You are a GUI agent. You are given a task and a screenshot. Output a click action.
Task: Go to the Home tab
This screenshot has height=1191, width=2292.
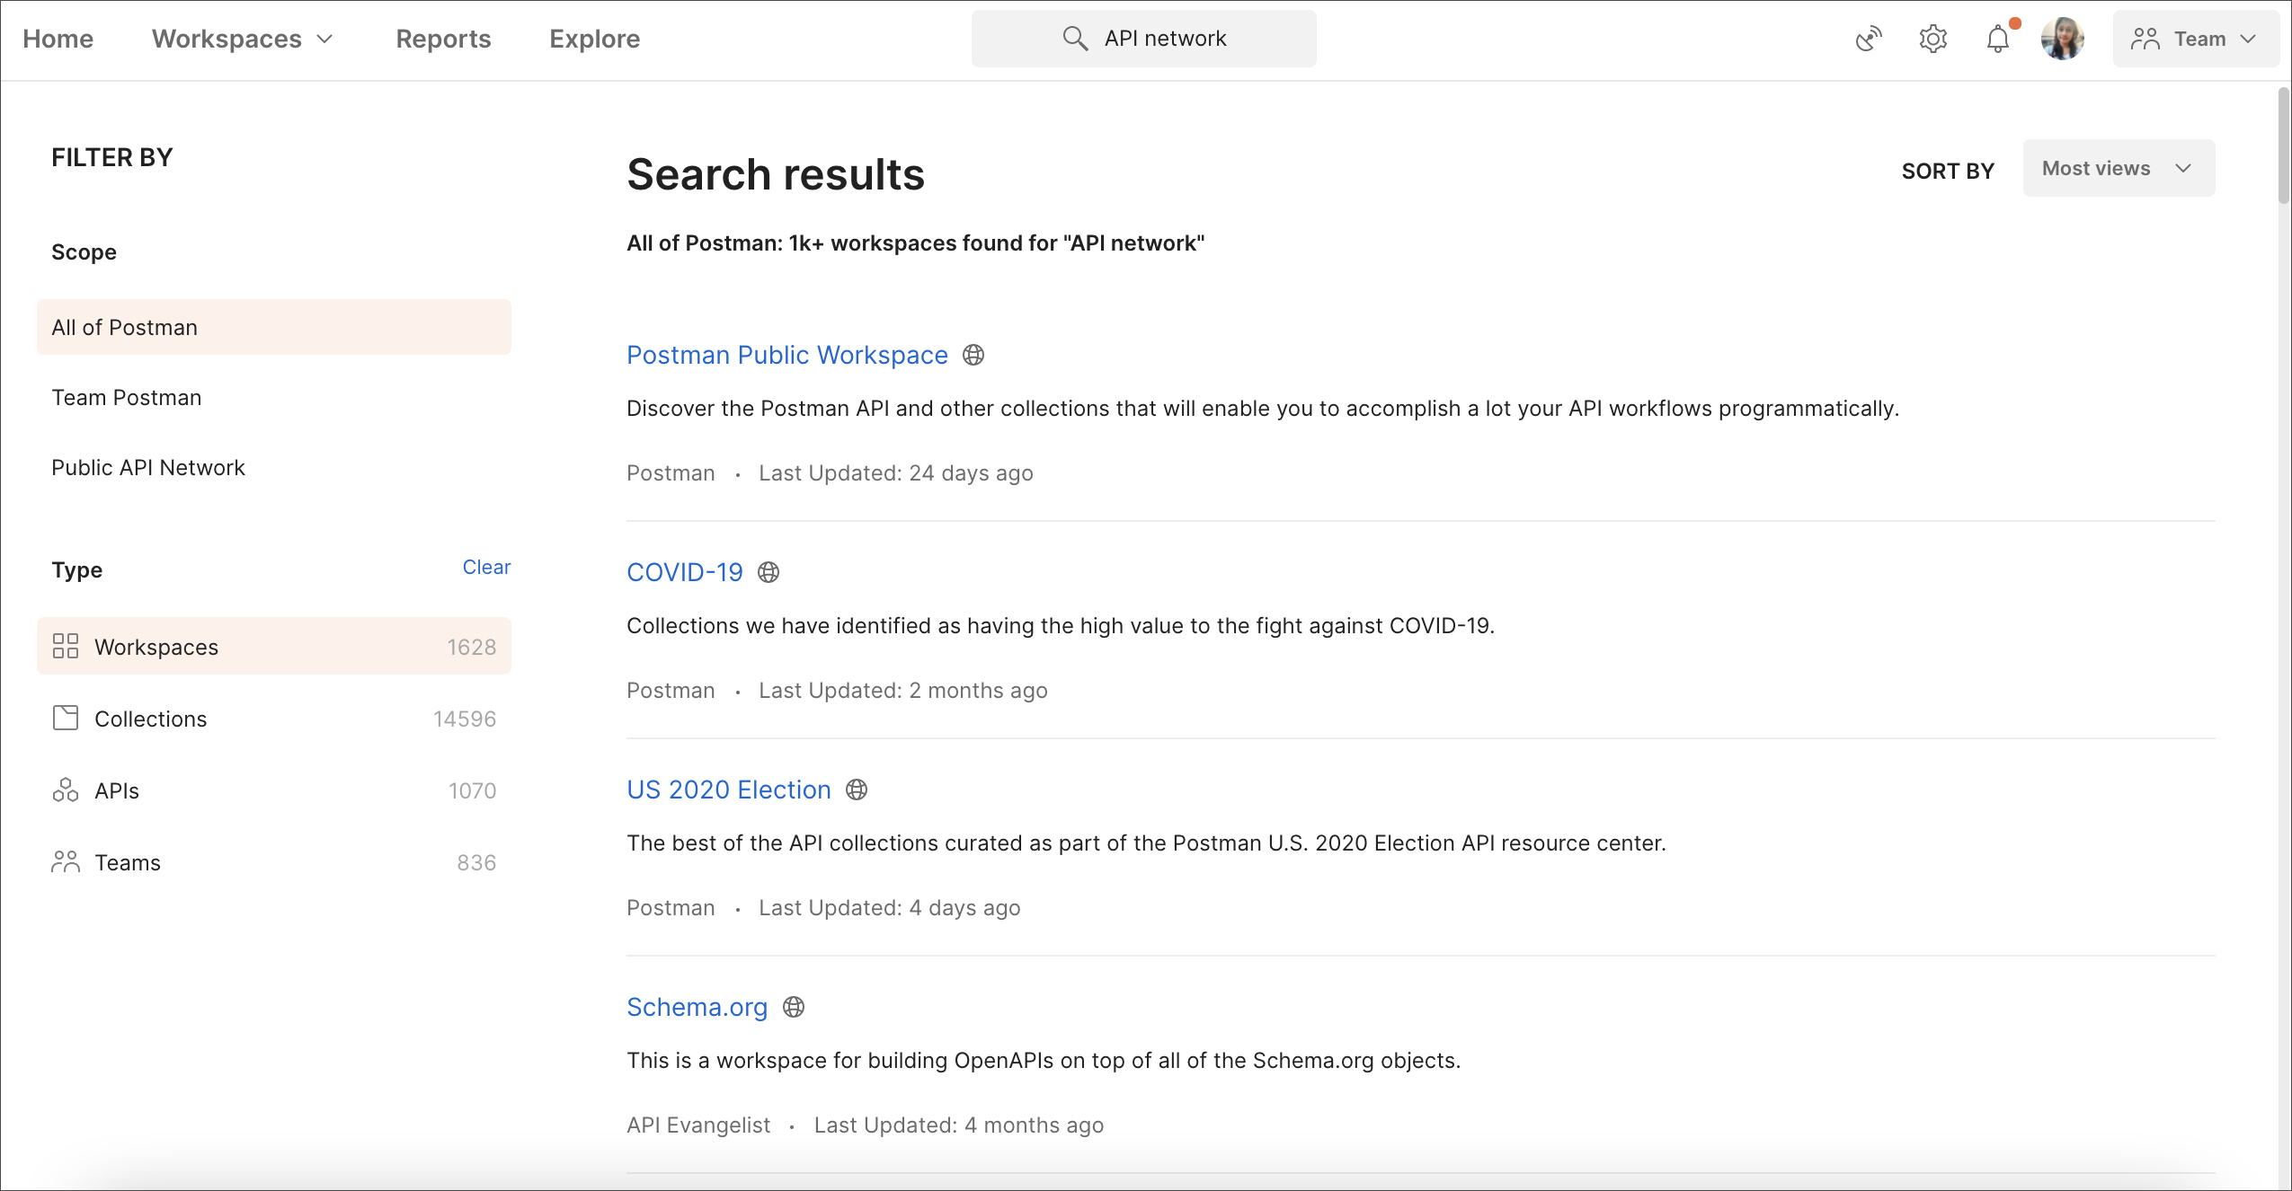pyautogui.click(x=58, y=39)
